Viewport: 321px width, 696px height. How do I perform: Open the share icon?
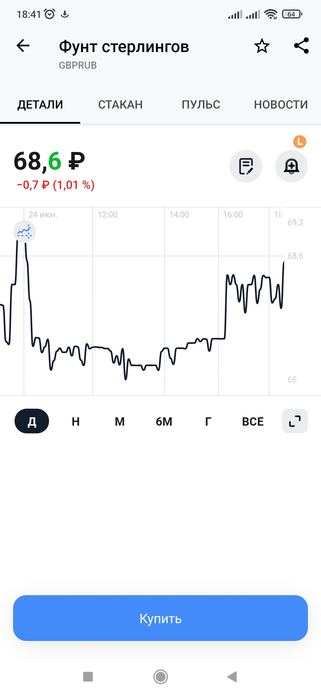[301, 46]
